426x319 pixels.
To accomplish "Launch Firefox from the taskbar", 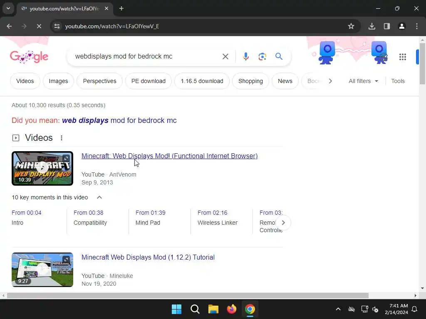I will point(231,309).
